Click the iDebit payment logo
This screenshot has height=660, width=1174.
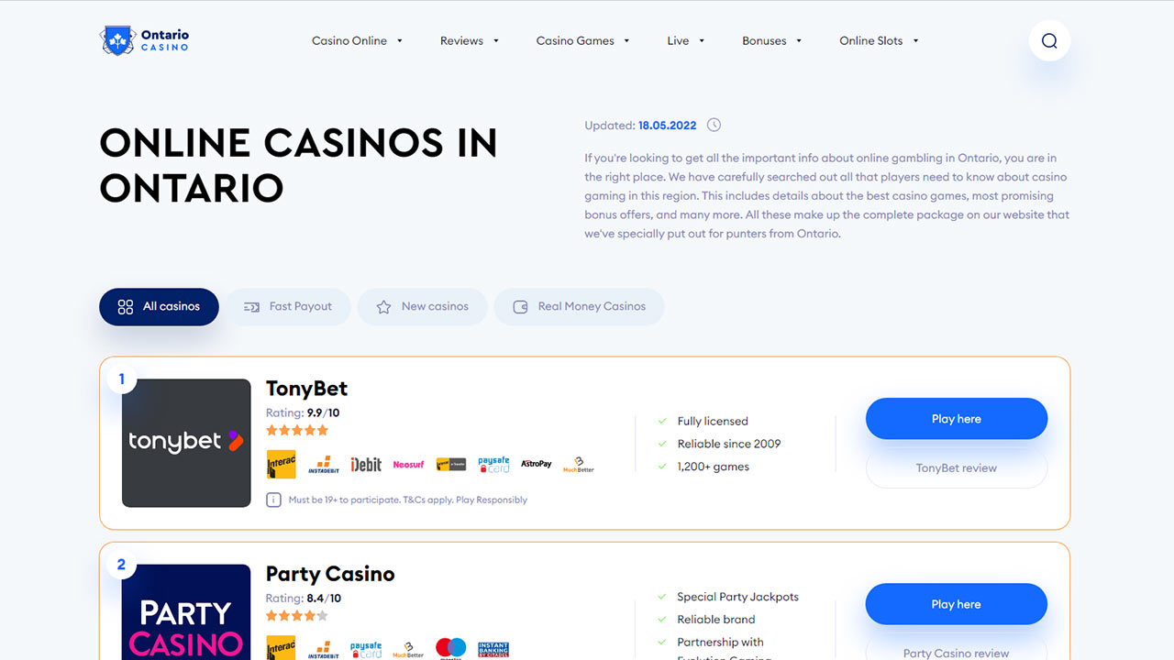(366, 465)
